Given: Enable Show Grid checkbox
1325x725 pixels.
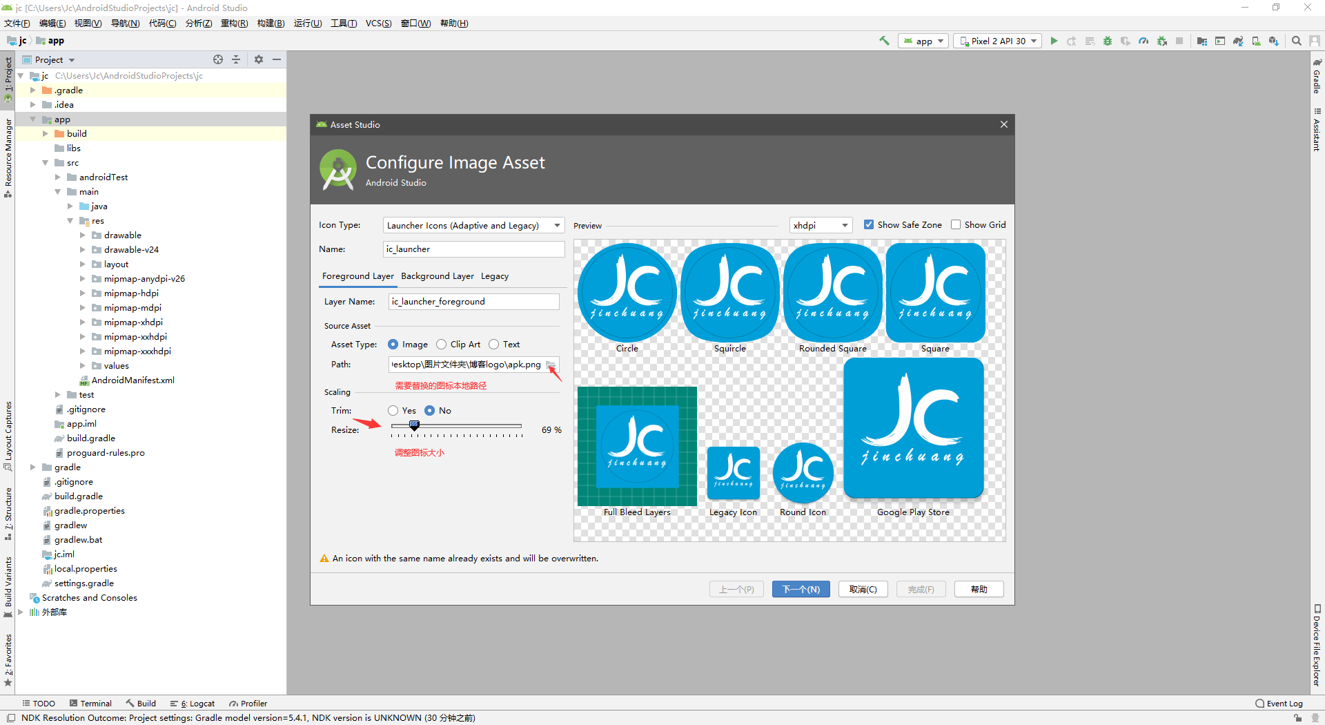Looking at the screenshot, I should (956, 224).
